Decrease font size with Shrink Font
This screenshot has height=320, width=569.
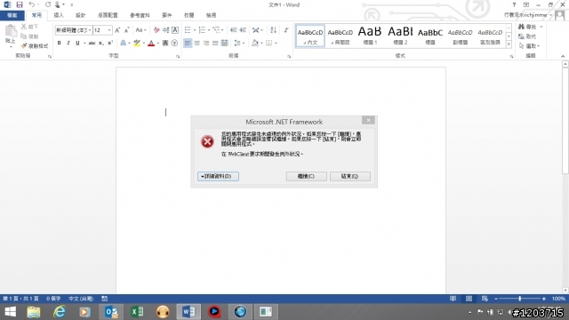click(x=126, y=30)
